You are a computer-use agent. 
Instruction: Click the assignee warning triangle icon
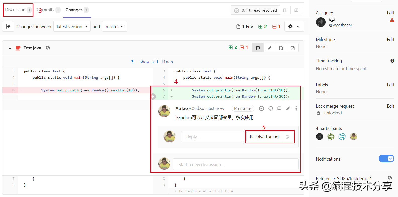392,20
